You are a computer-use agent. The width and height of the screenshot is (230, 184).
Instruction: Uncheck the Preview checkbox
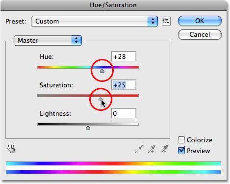(x=181, y=151)
